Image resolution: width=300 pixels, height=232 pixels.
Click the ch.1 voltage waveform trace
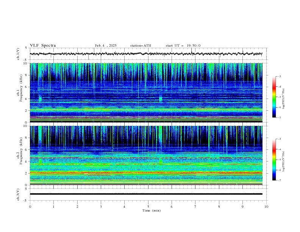[x=146, y=54]
